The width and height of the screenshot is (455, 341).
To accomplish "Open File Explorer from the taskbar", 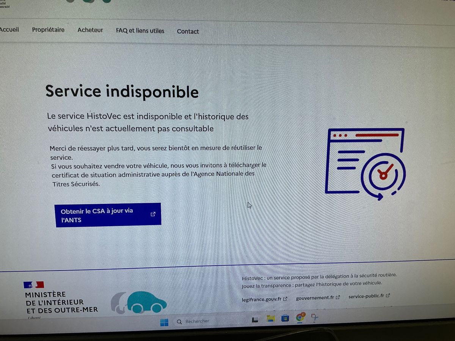I will tap(270, 319).
